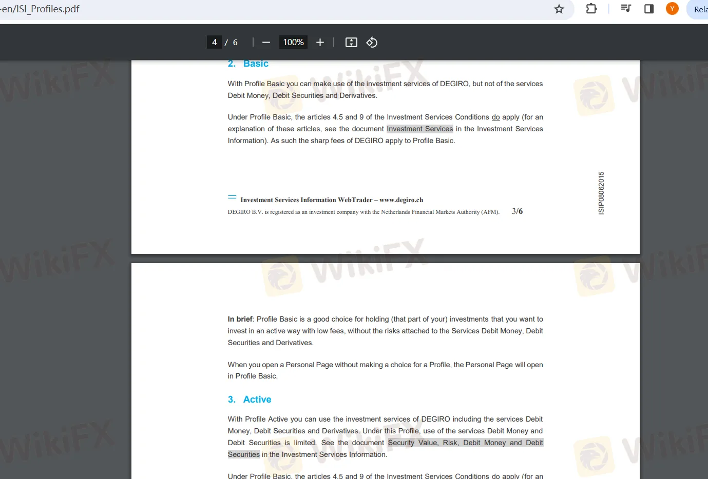Open the highlighted Securities link continuation

click(x=244, y=454)
